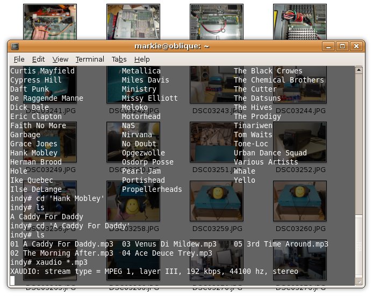Click the 'Curtis Mayfield' entry in the terminal
The width and height of the screenshot is (372, 298).
(42, 71)
